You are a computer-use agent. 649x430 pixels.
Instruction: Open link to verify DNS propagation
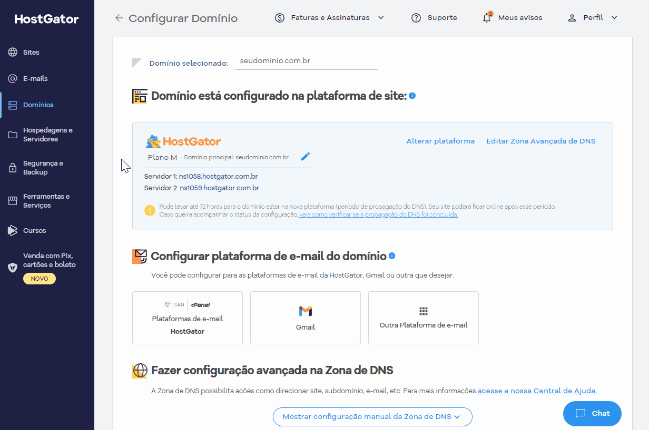(x=379, y=214)
